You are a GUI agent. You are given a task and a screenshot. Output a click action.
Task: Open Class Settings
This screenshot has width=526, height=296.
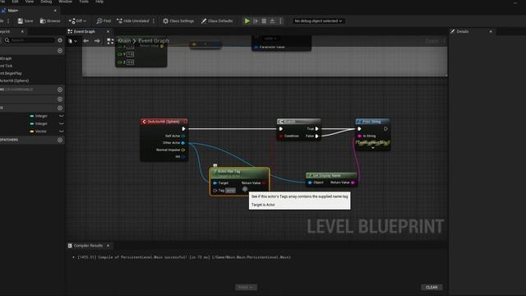click(178, 21)
